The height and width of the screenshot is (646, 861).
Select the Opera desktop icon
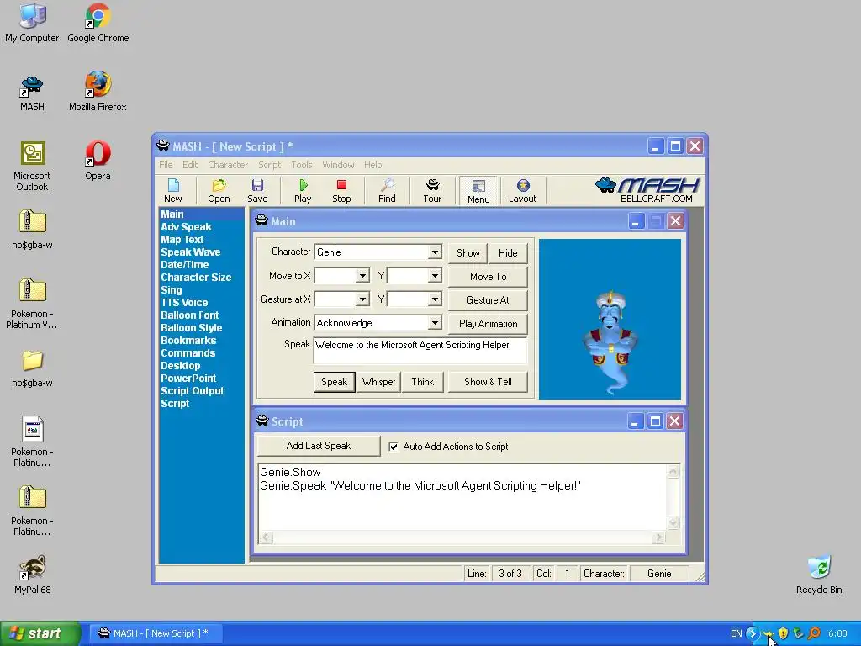tap(98, 161)
